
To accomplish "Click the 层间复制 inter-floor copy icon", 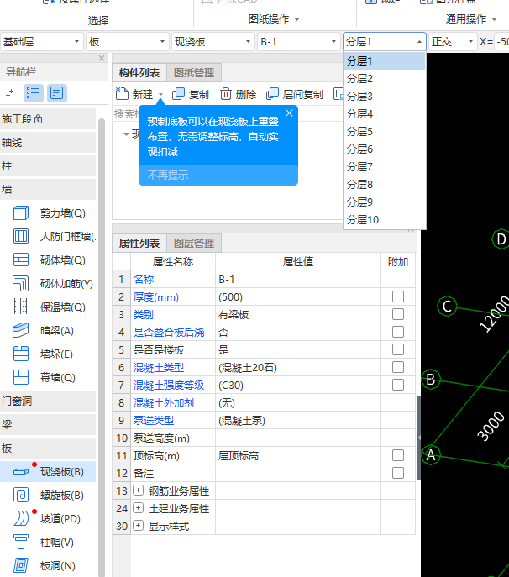I will (x=272, y=94).
